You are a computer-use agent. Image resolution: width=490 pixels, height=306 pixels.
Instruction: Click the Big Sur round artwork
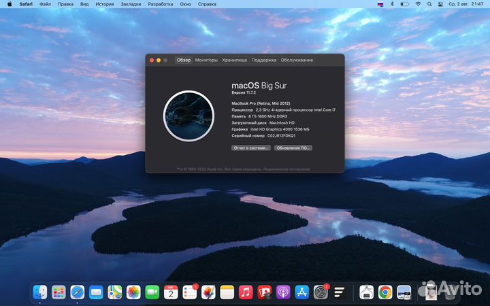pyautogui.click(x=189, y=116)
